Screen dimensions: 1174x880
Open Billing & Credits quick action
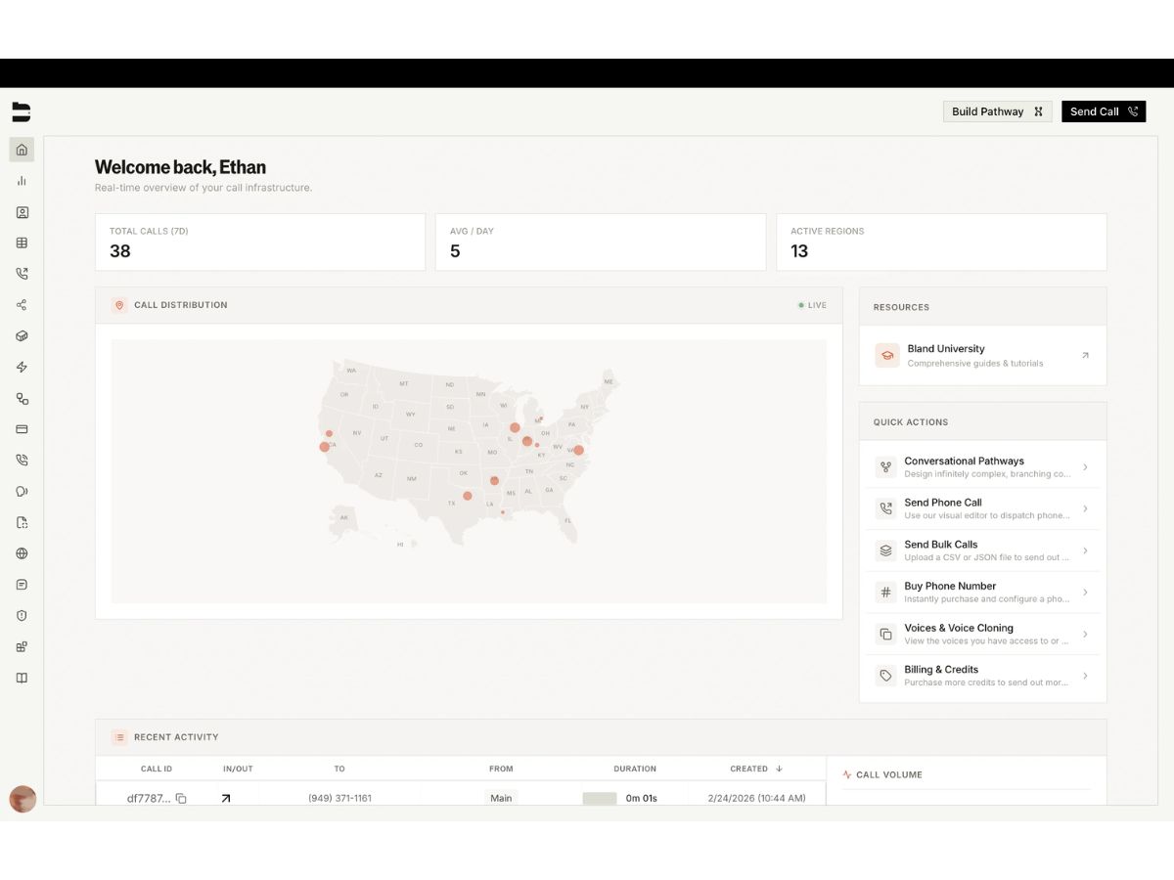[982, 676]
